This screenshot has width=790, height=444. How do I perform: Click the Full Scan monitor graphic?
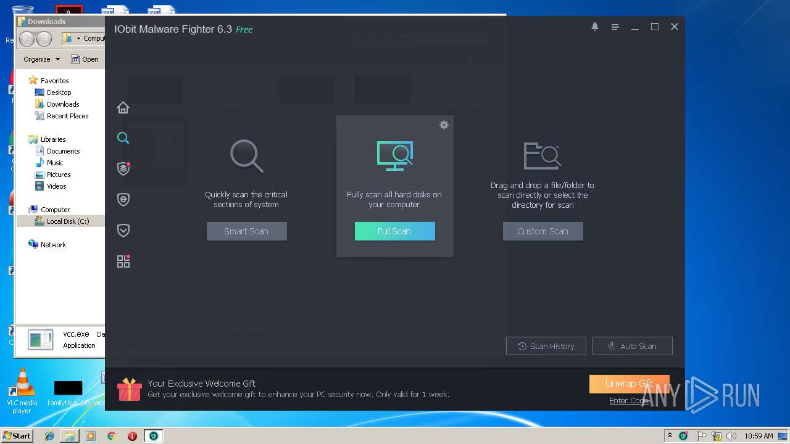pos(394,155)
